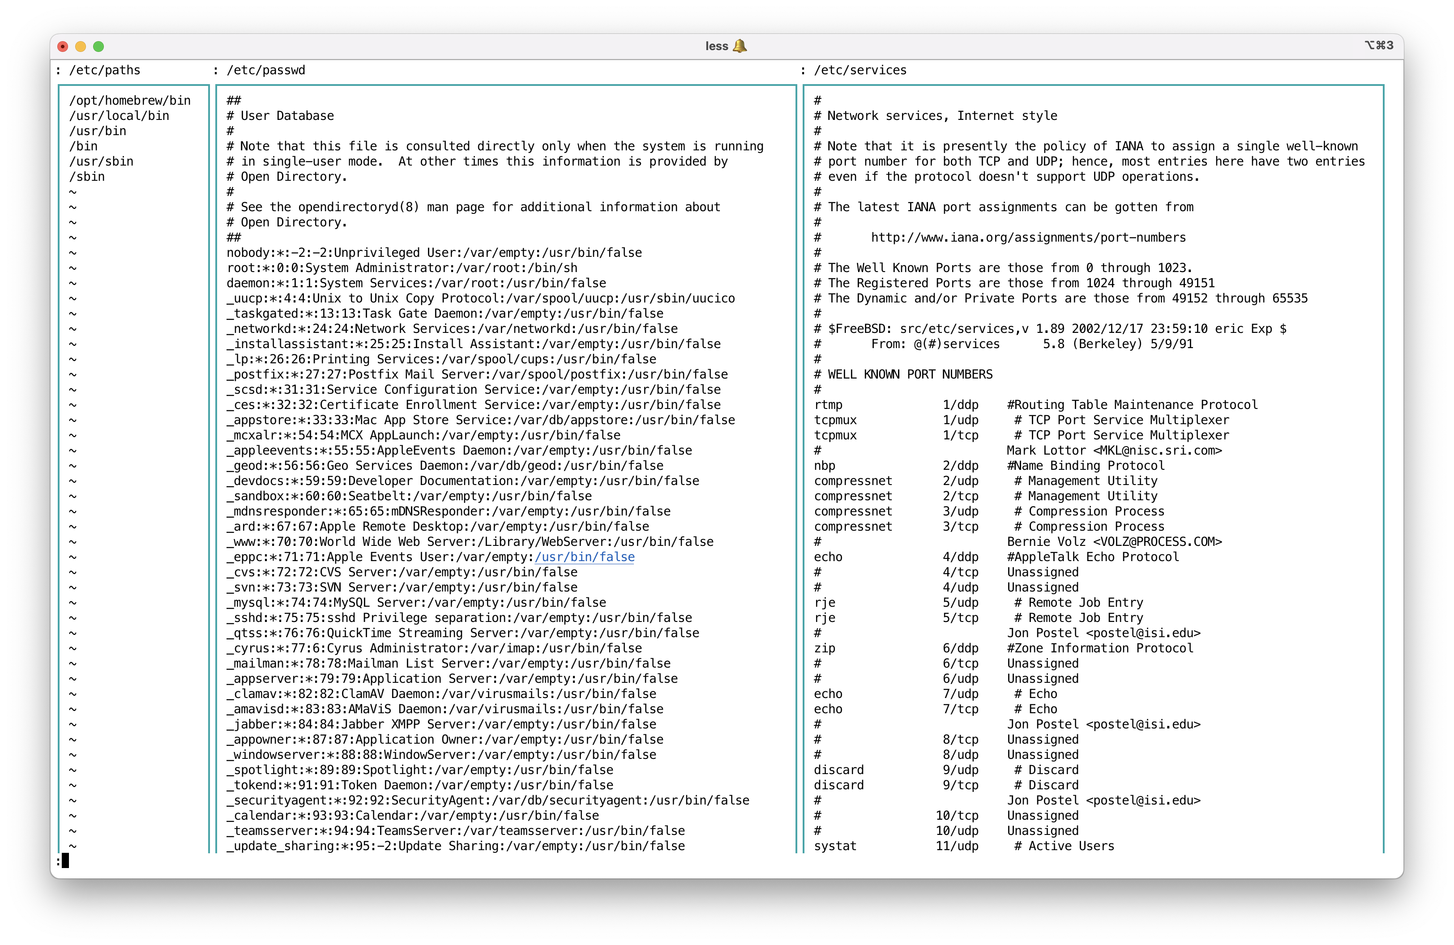The height and width of the screenshot is (945, 1454).
Task: Click the /usr/local/bin path line
Action: (x=119, y=116)
